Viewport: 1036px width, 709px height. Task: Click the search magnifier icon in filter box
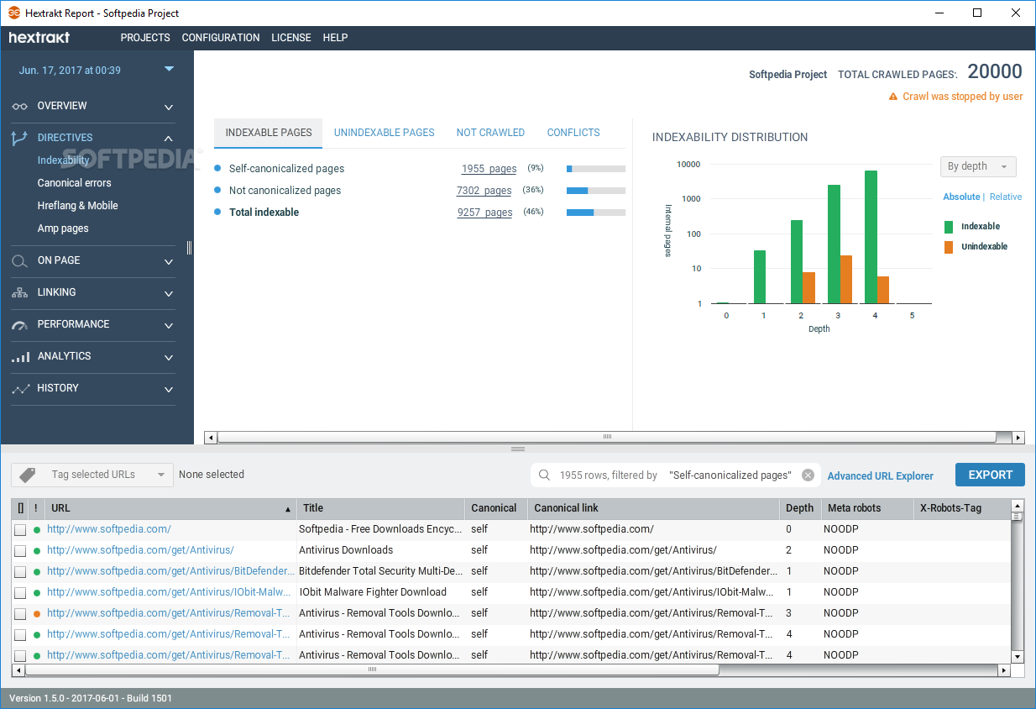(544, 475)
